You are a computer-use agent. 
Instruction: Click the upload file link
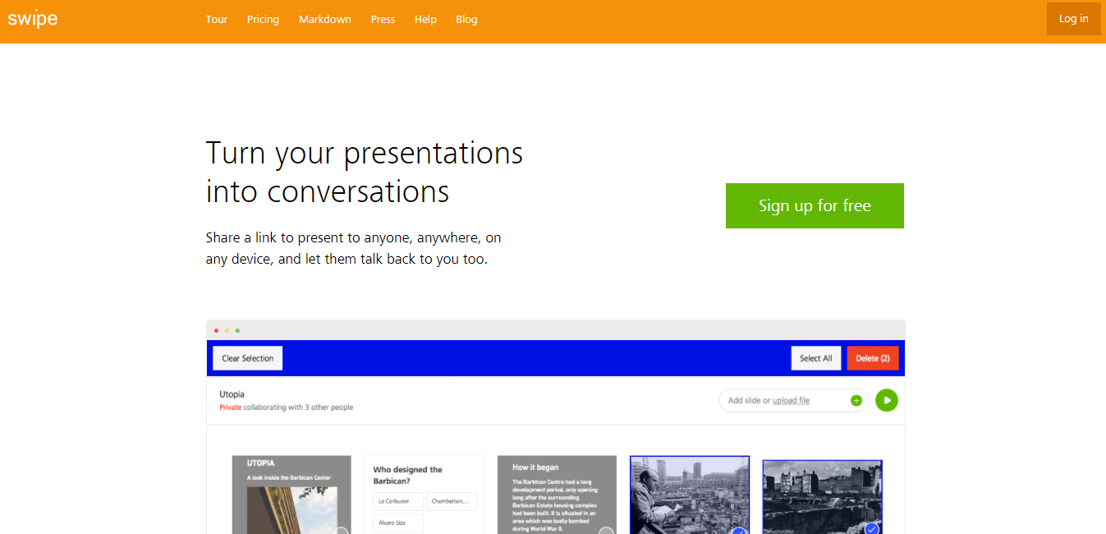pos(791,401)
